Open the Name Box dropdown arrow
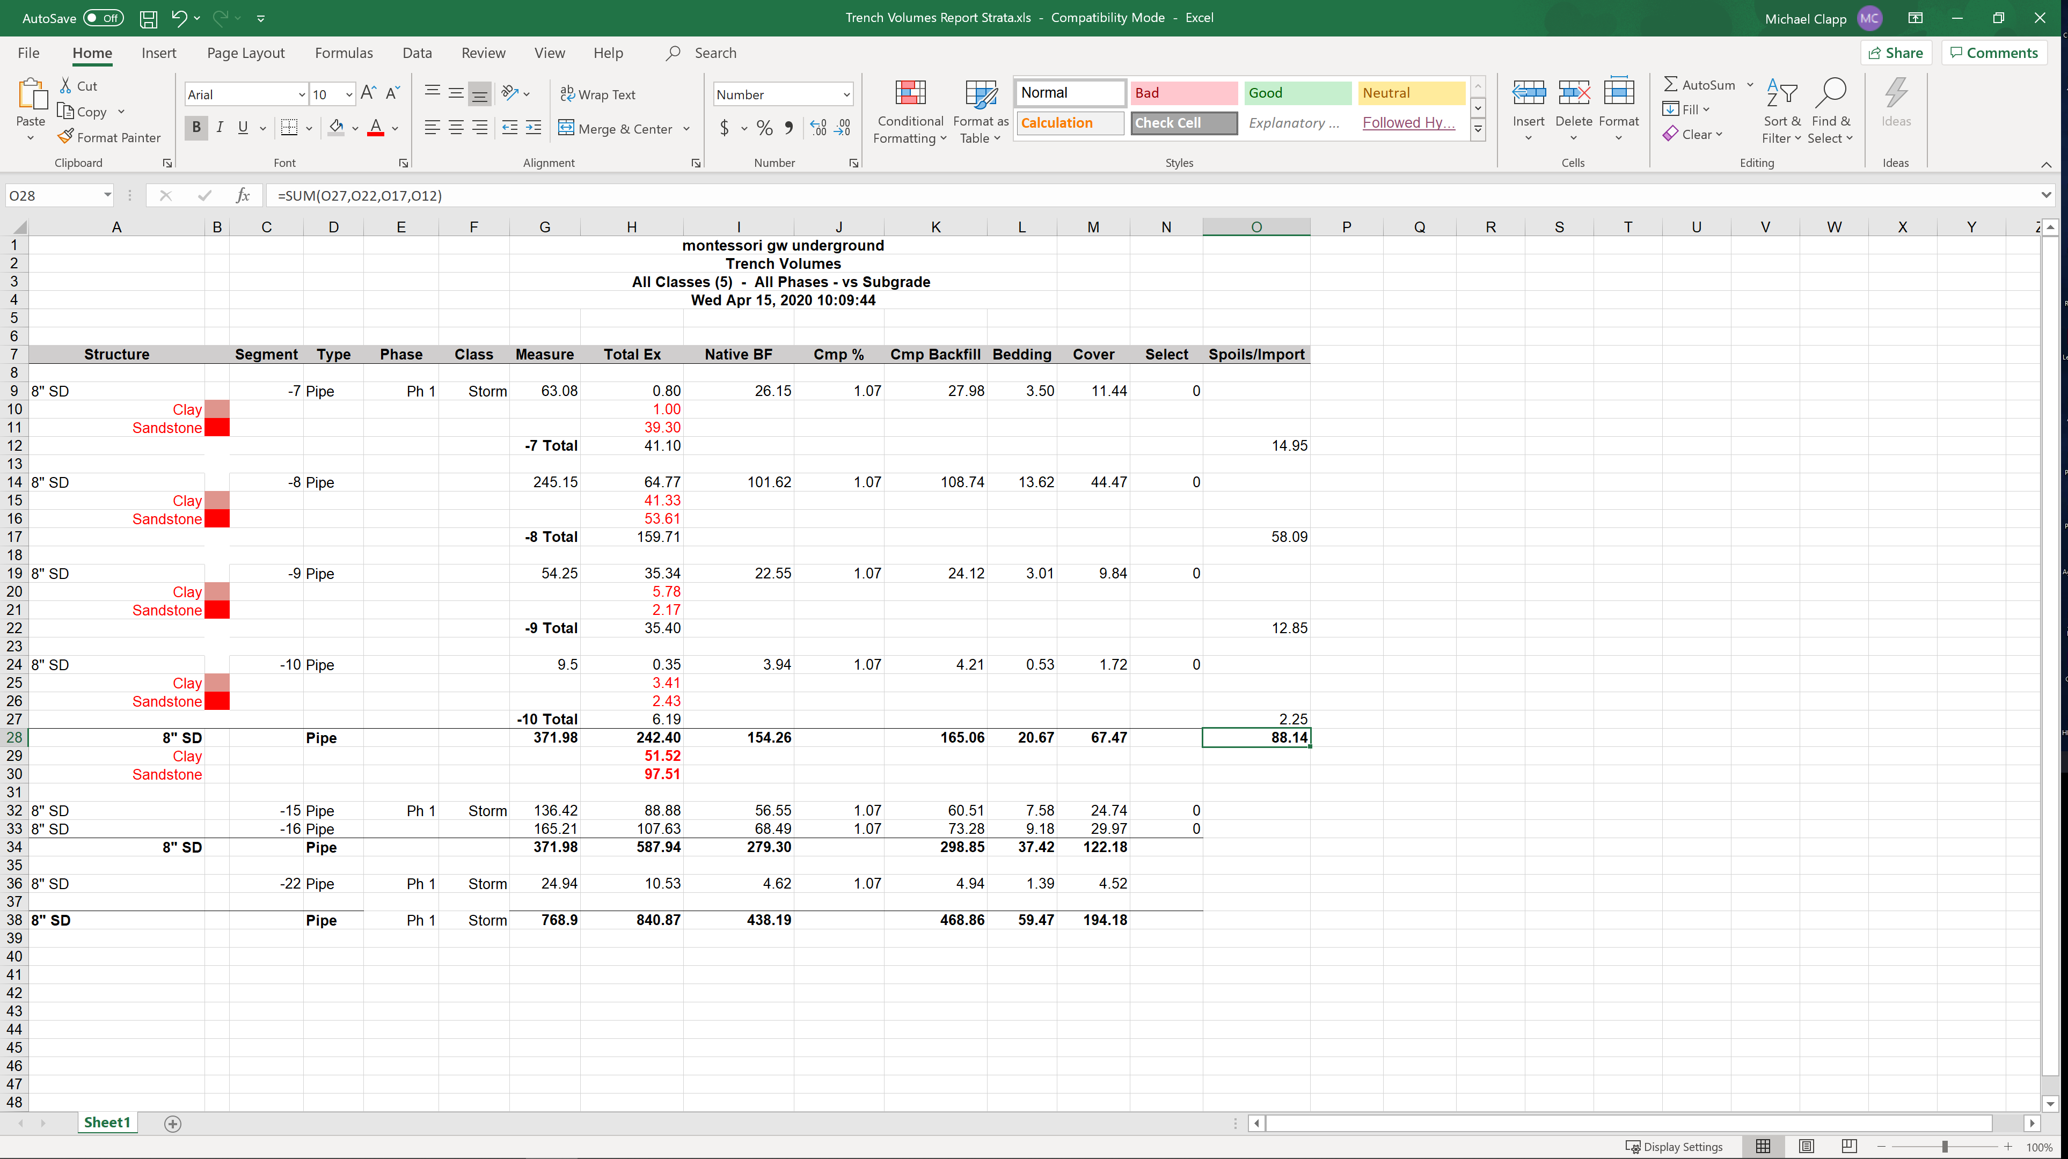This screenshot has height=1159, width=2068. 107,195
